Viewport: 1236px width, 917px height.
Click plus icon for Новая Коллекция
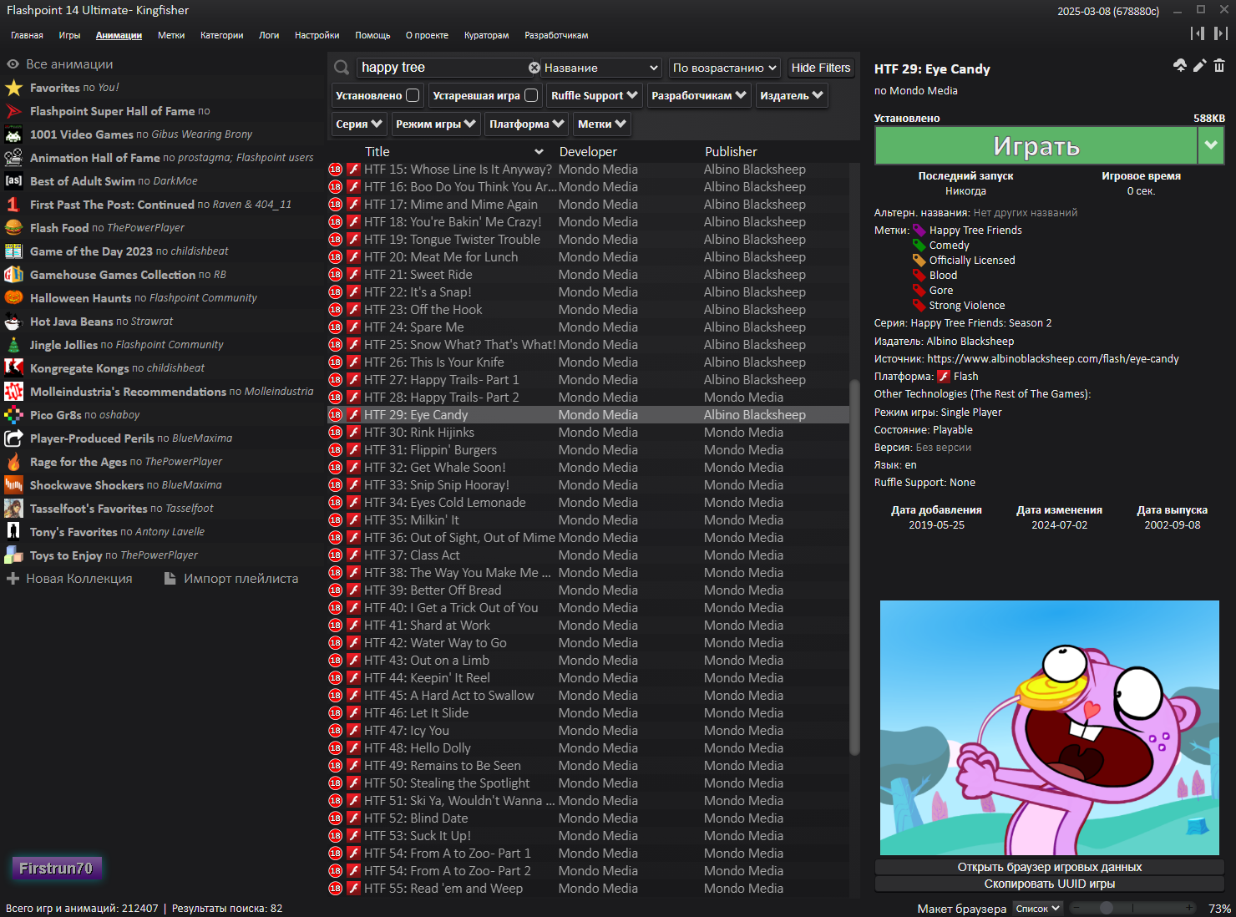point(13,579)
